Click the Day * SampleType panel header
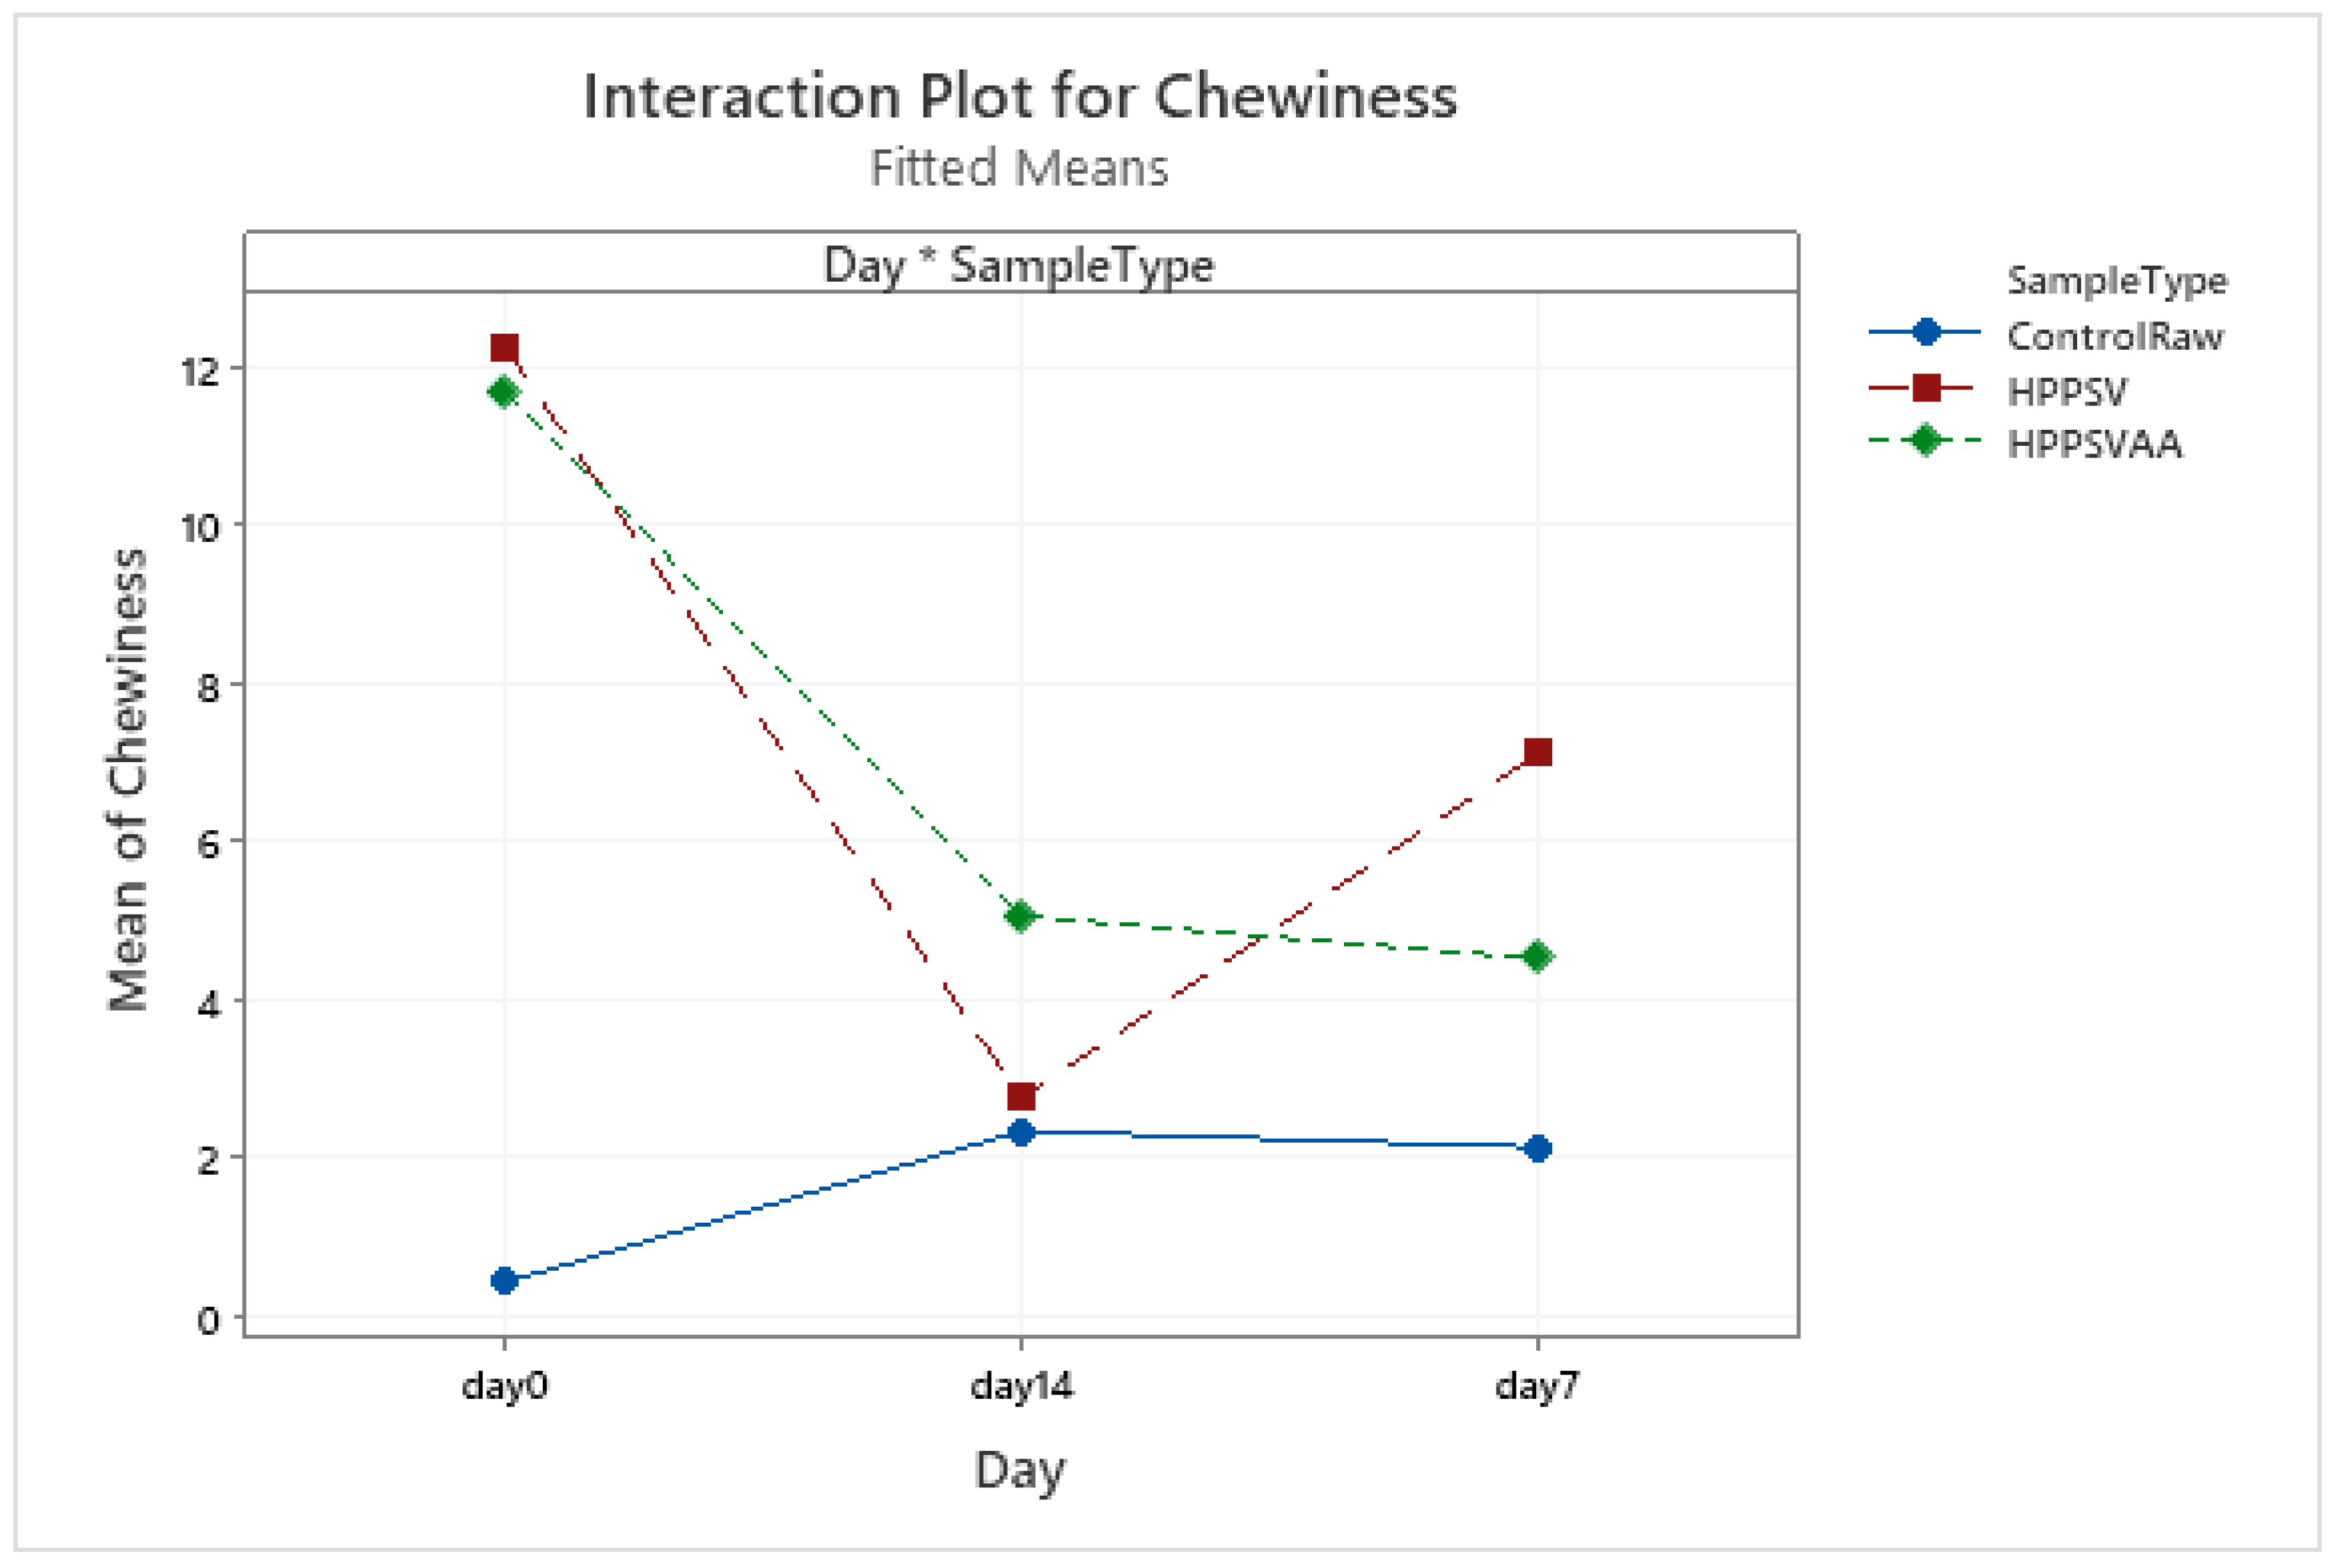The image size is (2338, 1568). [x=1018, y=265]
